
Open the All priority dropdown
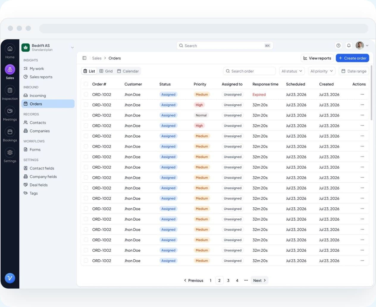pos(322,71)
